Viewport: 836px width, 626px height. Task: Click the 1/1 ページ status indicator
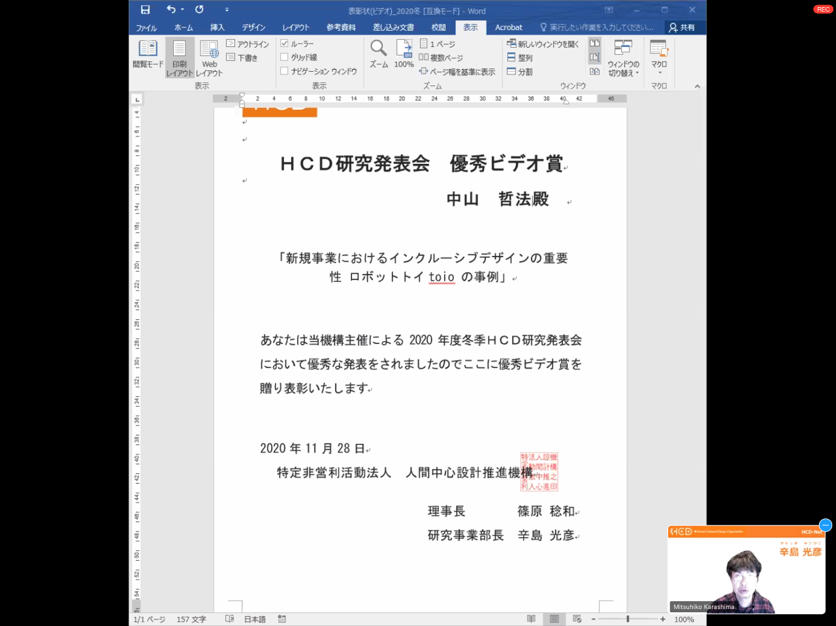(149, 619)
